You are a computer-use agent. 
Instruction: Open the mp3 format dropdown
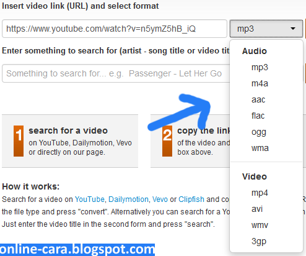coord(266,29)
